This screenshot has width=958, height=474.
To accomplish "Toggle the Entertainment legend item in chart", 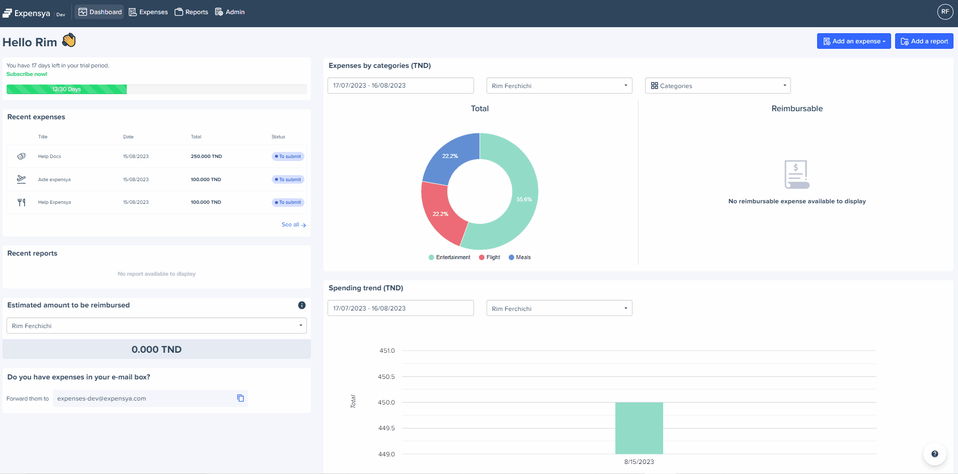I will [x=449, y=257].
